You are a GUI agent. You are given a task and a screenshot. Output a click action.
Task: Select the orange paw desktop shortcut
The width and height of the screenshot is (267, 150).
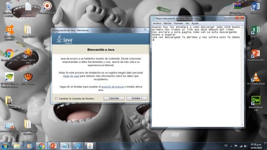(28, 79)
